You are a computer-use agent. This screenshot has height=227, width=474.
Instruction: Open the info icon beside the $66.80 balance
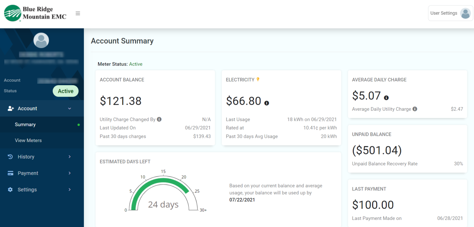[267, 103]
